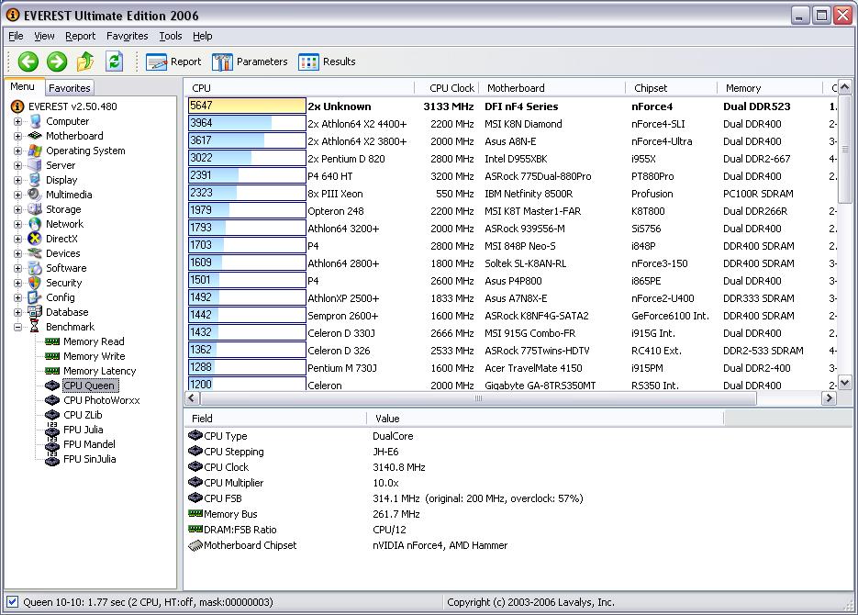This screenshot has width=858, height=615.
Task: Toggle the status bar Queen checkbox
Action: point(12,602)
